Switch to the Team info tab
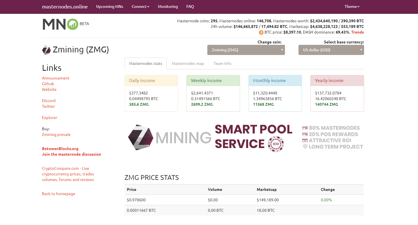The height and width of the screenshot is (225, 418). 222,63
